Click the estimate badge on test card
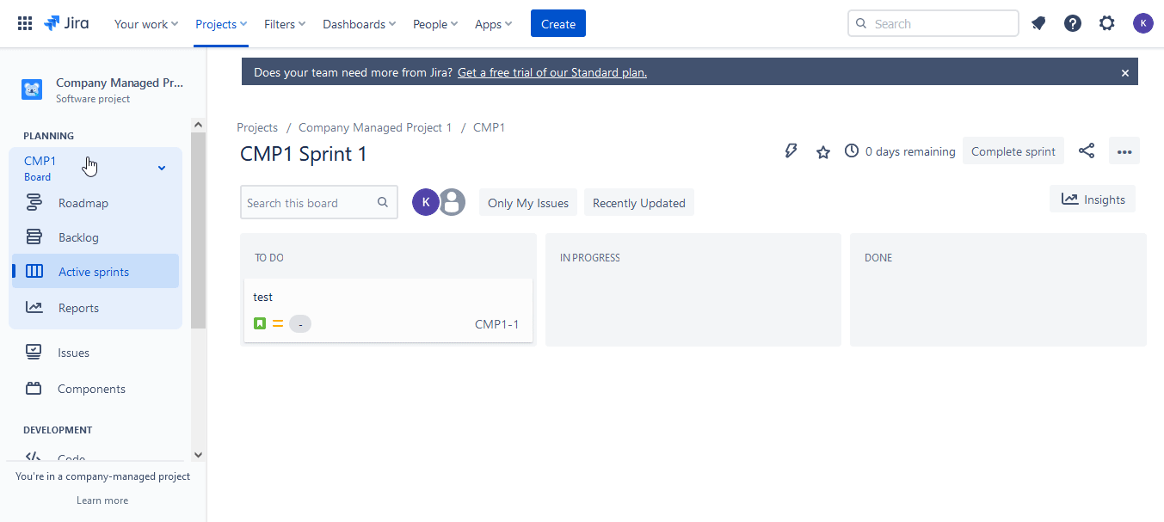1164x522 pixels. [300, 324]
